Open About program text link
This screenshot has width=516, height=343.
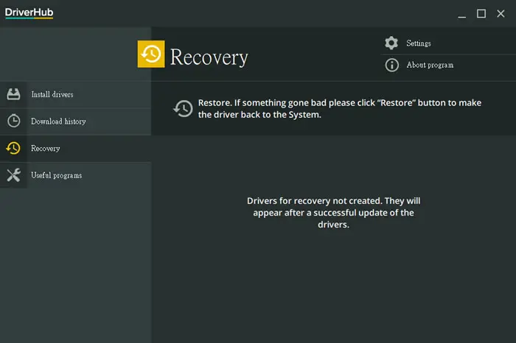coord(430,65)
